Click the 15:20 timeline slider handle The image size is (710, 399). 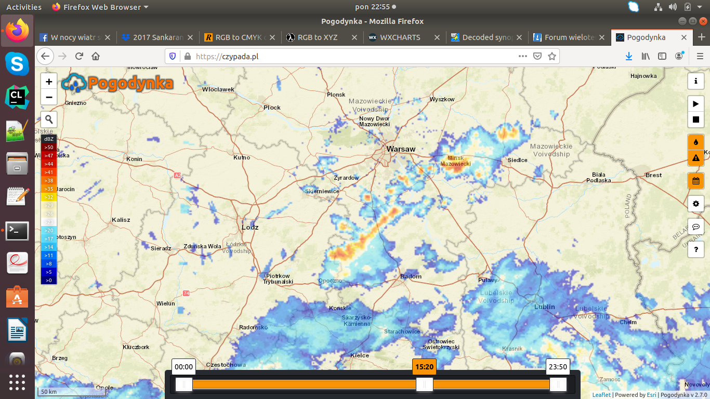coord(424,384)
